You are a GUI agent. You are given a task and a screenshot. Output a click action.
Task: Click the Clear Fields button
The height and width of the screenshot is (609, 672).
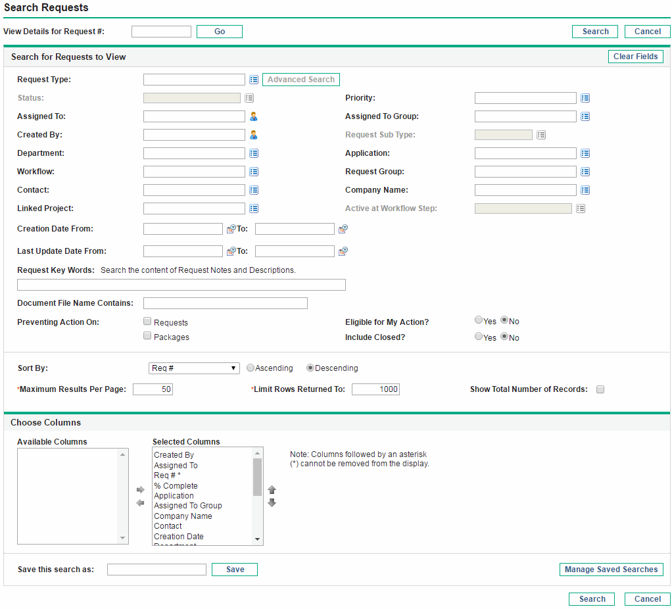click(x=635, y=56)
